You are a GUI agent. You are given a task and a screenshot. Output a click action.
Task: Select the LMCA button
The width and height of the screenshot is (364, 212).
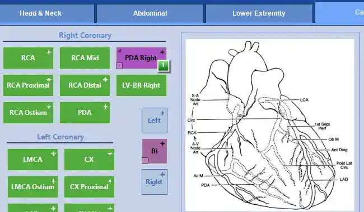(x=32, y=160)
